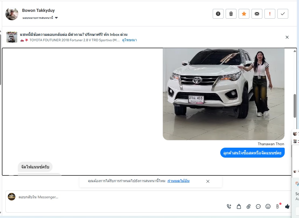The image size is (299, 218).
Task: Click the chat scrollbar thumb
Action: tap(295, 106)
